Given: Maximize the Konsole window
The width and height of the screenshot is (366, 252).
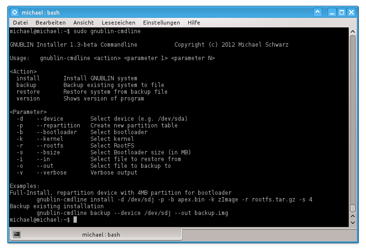Looking at the screenshot, I should click(x=342, y=12).
